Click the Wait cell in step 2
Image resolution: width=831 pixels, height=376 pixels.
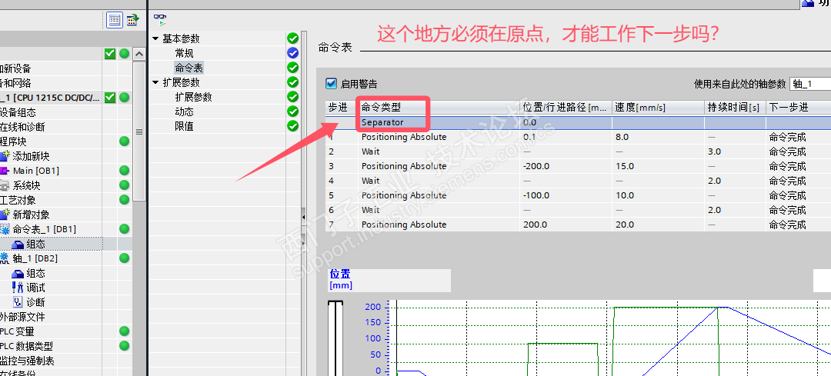point(439,151)
